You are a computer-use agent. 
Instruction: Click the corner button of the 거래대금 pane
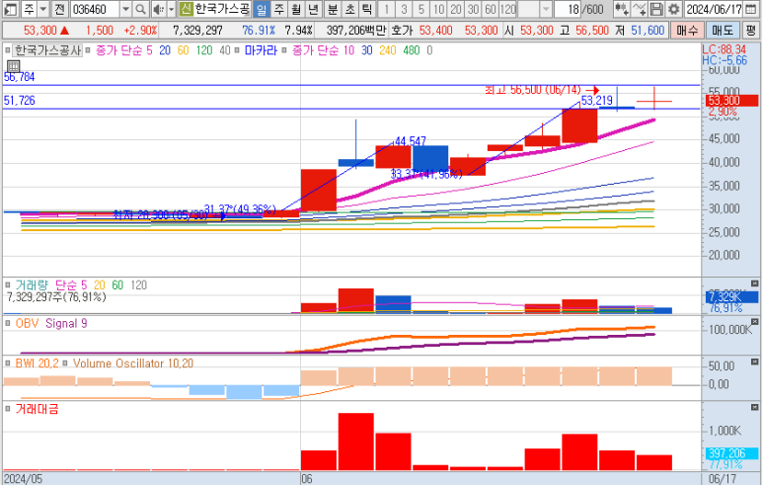point(755,407)
